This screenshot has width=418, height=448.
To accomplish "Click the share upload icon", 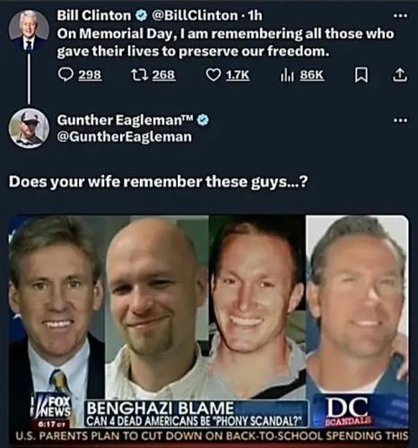I will coord(399,75).
